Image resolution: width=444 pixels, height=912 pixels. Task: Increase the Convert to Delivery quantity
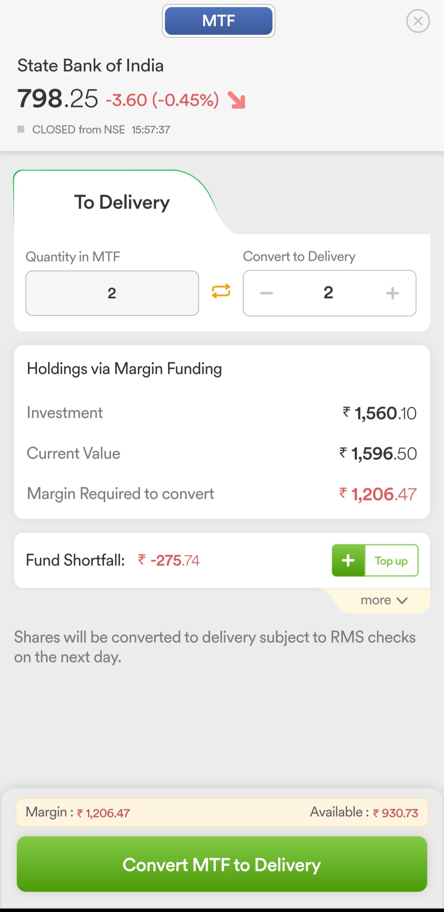tap(393, 293)
